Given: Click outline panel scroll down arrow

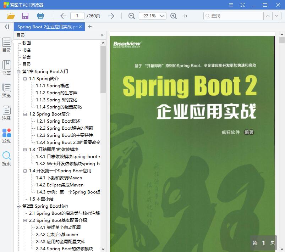Looking at the screenshot, I should pyautogui.click(x=103, y=249).
